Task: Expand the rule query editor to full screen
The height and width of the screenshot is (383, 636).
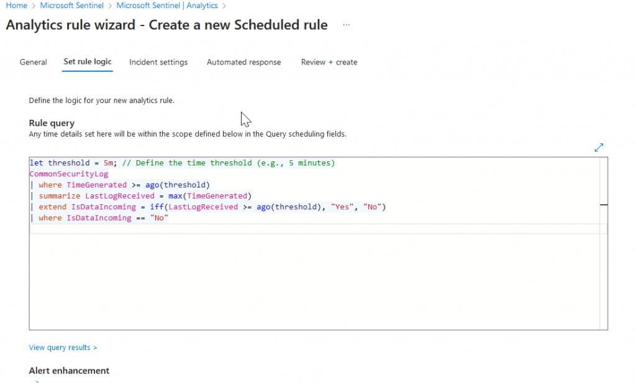Action: coord(599,148)
